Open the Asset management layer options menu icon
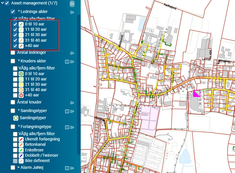 72,4
